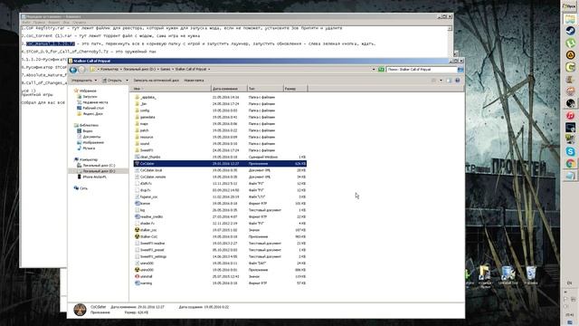The width and height of the screenshot is (579, 326).
Task: Expand the arrow next to Открыть
Action: click(127, 81)
